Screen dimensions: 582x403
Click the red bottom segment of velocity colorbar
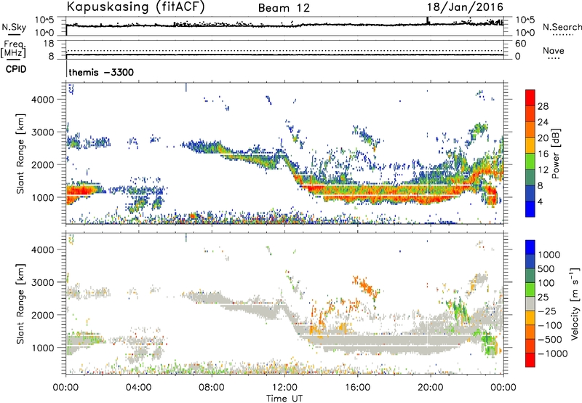click(x=530, y=360)
